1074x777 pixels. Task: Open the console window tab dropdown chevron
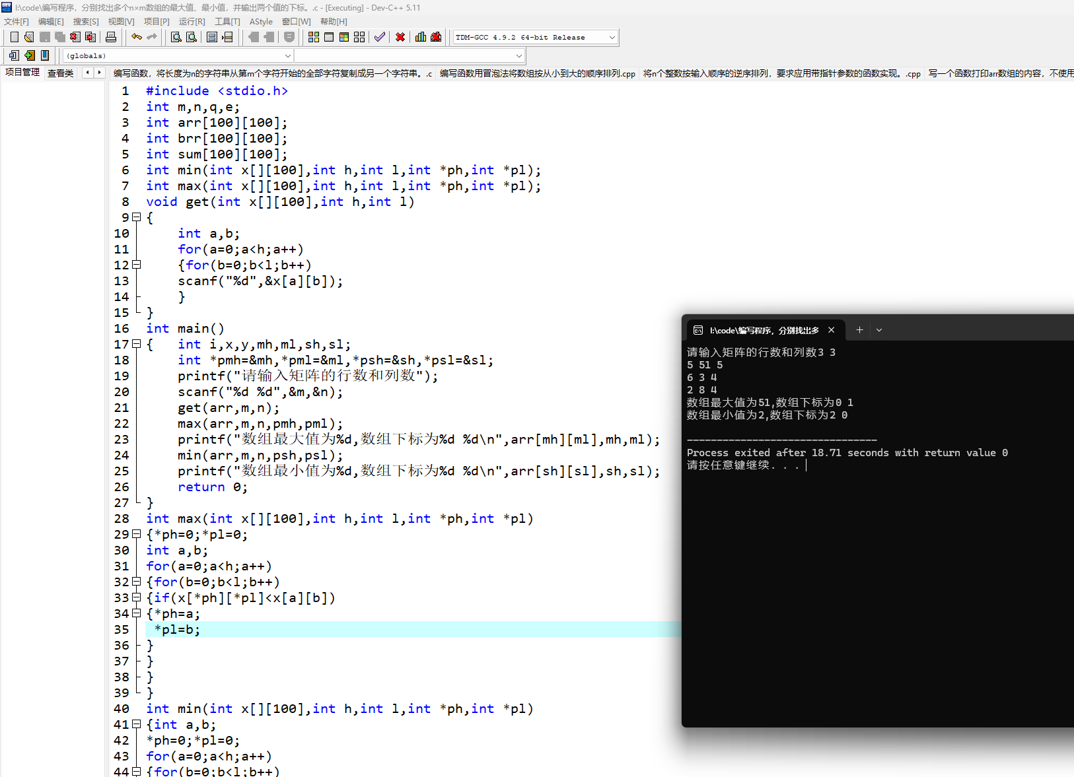pos(879,330)
